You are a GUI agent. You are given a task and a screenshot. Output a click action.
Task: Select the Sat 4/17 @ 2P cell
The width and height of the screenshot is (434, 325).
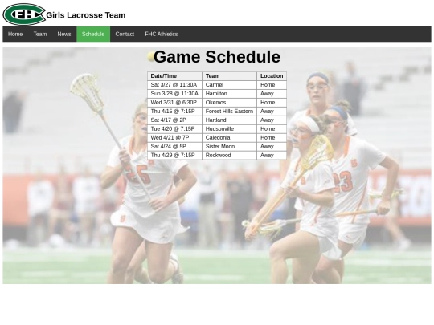click(x=174, y=120)
